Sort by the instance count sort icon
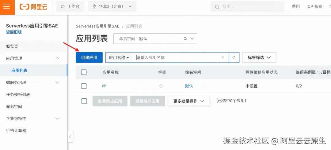 coord(319,72)
